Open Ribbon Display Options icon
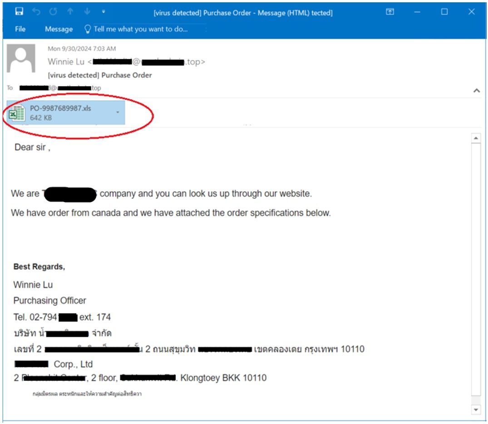Viewport: 488px width, 424px height. [x=389, y=12]
